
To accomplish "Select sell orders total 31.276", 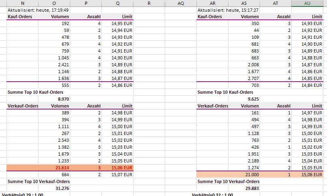I will click(54, 188).
